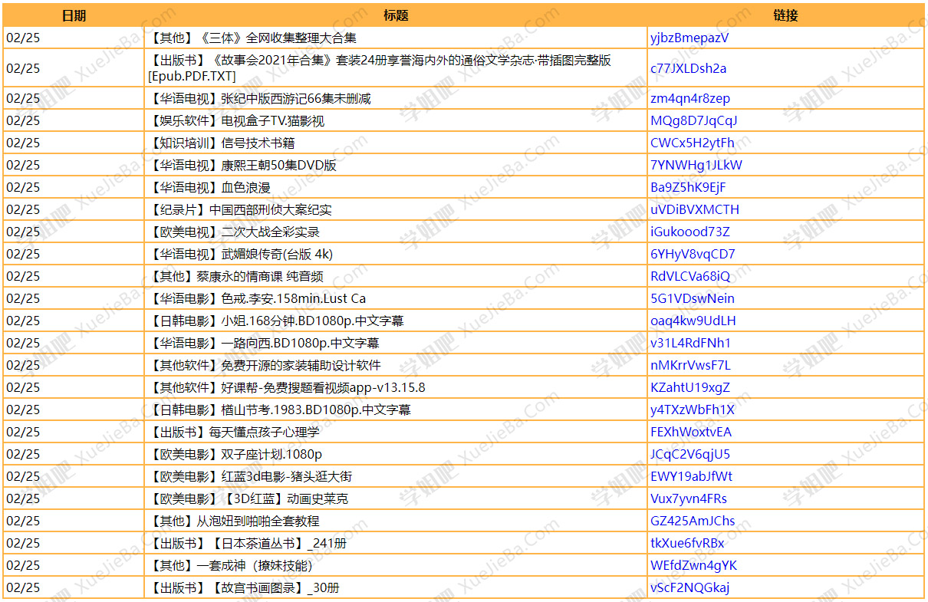This screenshot has height=602, width=928.
Task: Click the KZahtU19xgZ link
Action: tap(690, 387)
